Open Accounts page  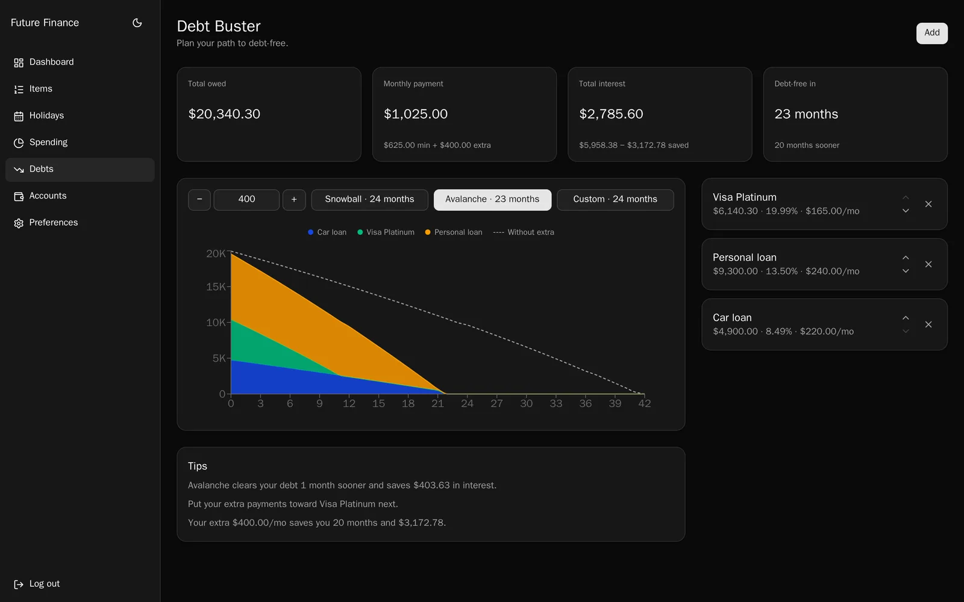tap(80, 196)
